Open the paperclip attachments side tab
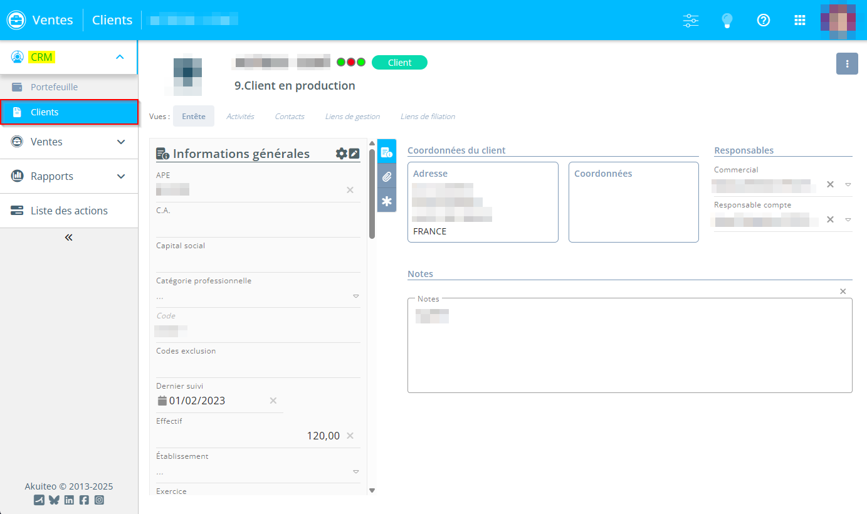 (387, 177)
